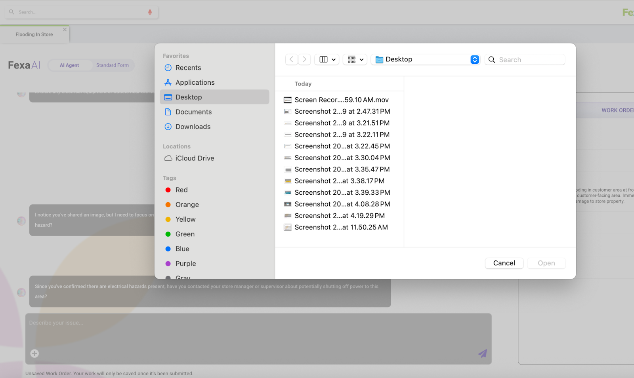Click the forward navigation arrow in file dialog

tap(304, 59)
